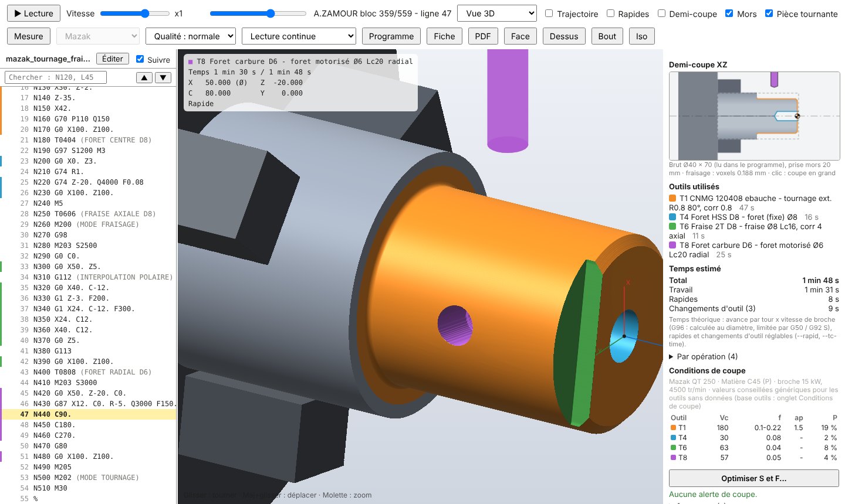Click the green T6 swatch under Outils utilisés
The image size is (845, 504).
(672, 227)
